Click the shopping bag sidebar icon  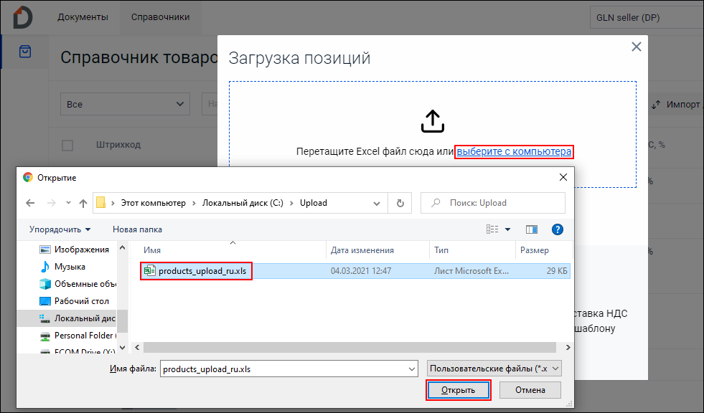[25, 52]
